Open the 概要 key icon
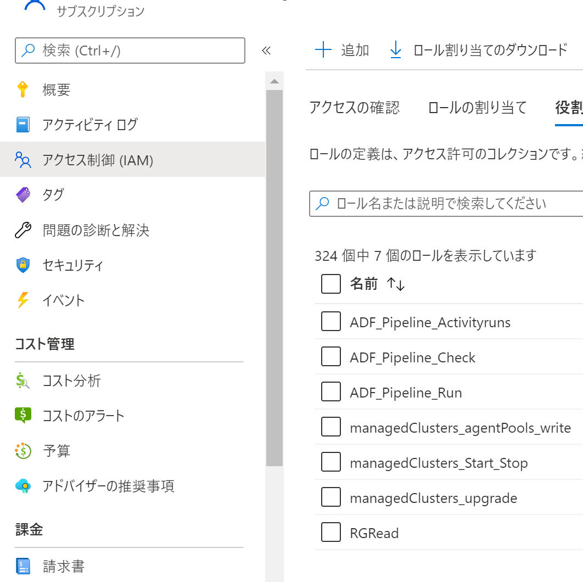 [23, 89]
